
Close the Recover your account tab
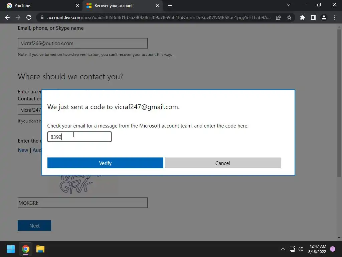tap(157, 6)
